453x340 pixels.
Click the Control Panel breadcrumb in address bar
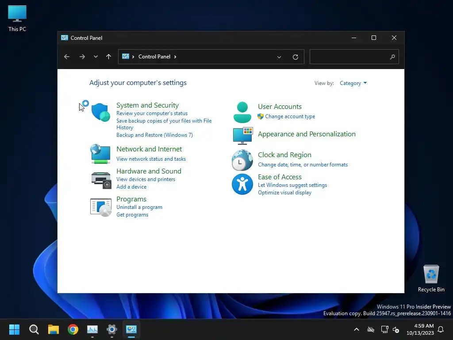click(154, 57)
